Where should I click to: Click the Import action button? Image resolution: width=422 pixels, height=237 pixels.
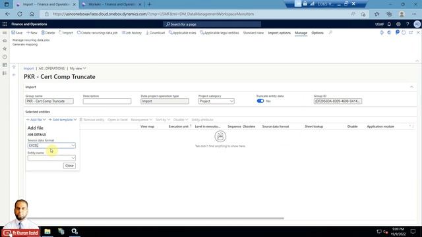66,33
